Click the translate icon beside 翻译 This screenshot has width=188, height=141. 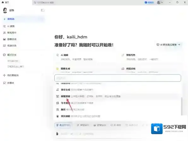tap(57, 109)
